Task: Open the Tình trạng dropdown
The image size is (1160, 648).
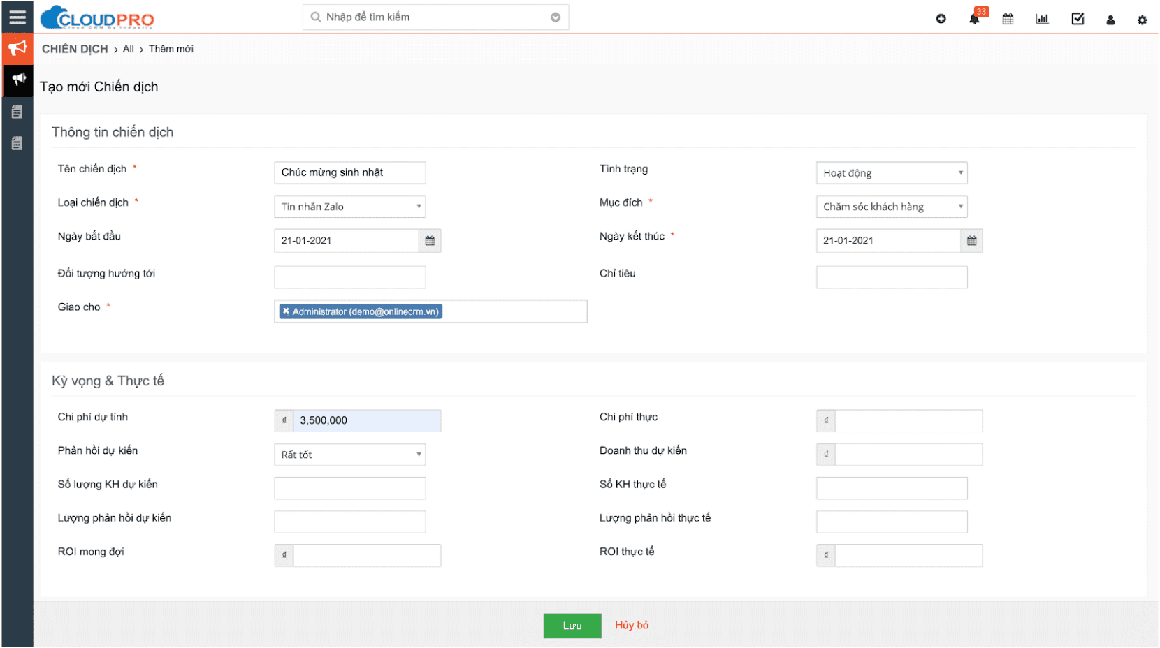Action: tap(892, 173)
